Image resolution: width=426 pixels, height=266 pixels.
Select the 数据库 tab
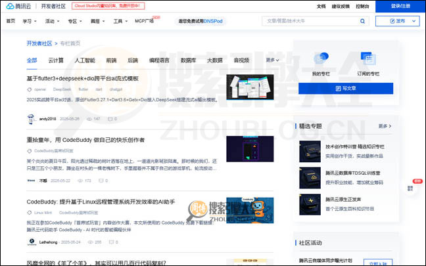pos(188,60)
